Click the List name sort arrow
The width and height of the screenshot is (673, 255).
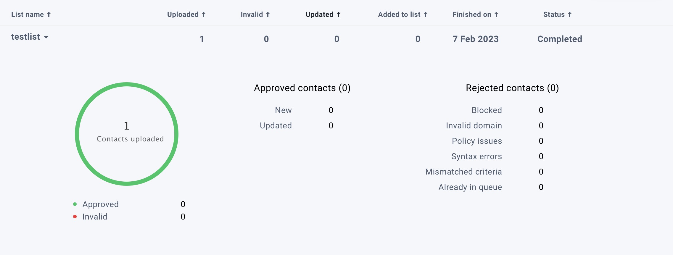tap(49, 14)
